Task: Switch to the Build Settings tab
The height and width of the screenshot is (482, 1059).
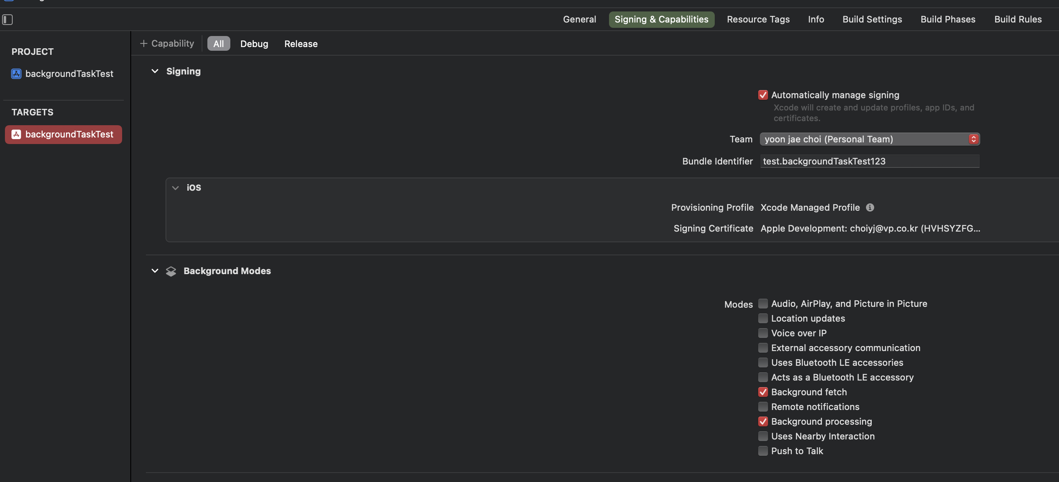Action: click(x=872, y=19)
